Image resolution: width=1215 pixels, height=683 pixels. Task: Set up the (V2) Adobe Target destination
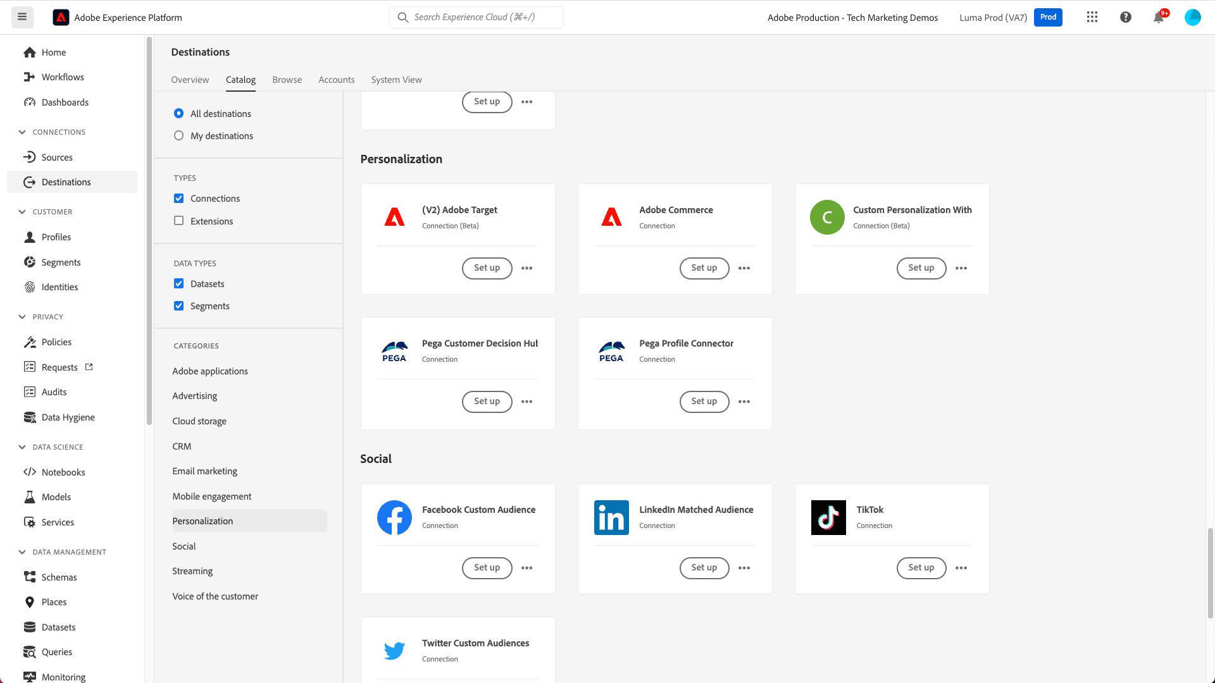[x=487, y=268]
